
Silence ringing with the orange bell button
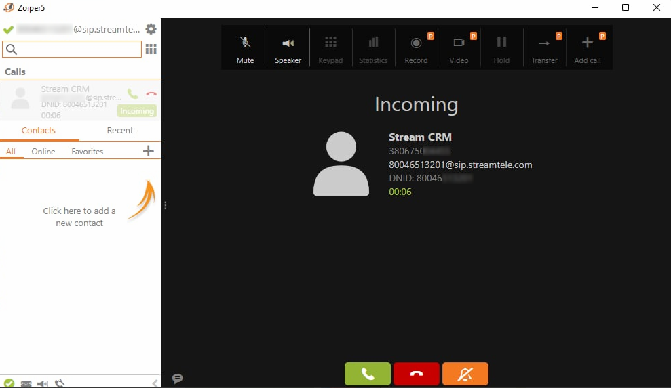(465, 374)
